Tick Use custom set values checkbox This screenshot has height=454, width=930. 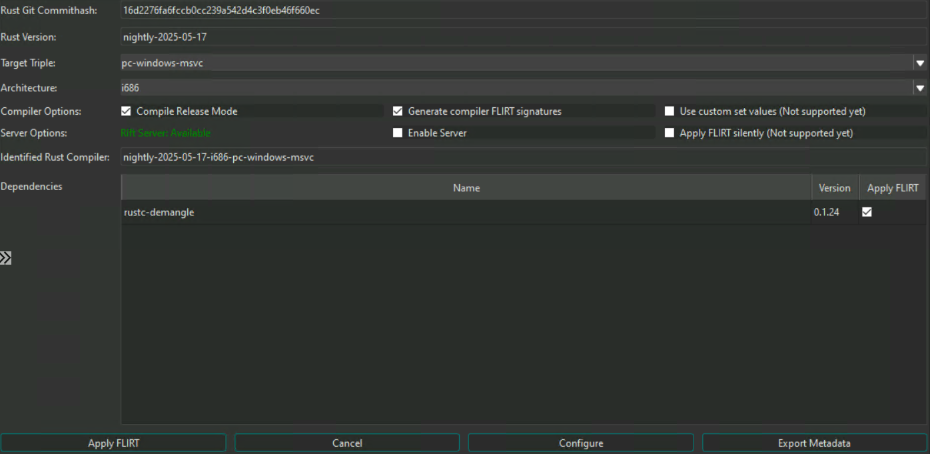(670, 111)
